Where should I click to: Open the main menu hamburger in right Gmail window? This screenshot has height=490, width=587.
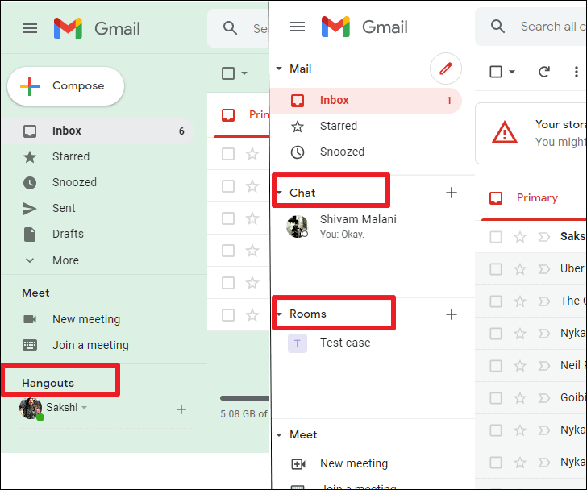tap(298, 27)
